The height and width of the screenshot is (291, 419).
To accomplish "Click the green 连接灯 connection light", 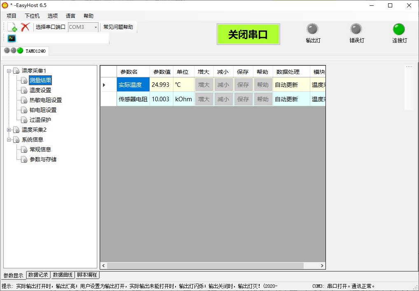I will pyautogui.click(x=399, y=29).
